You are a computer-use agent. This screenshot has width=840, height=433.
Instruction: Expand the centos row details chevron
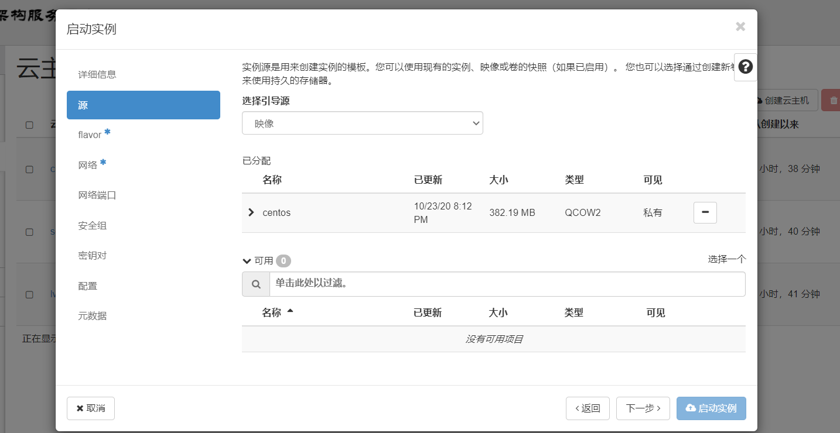click(x=251, y=212)
